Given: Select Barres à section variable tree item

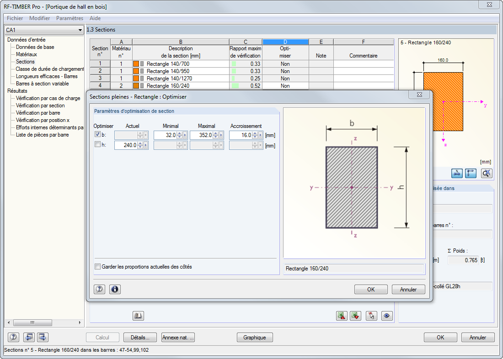Looking at the screenshot, I should tap(43, 84).
